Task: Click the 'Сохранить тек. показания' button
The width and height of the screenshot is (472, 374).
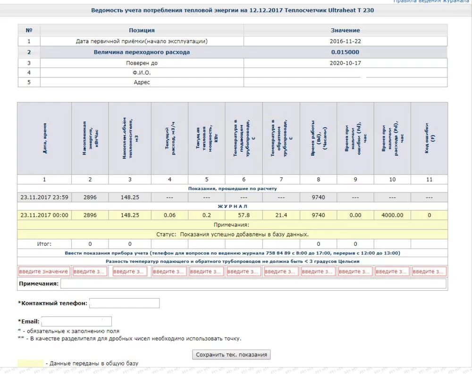Action: coord(231,355)
